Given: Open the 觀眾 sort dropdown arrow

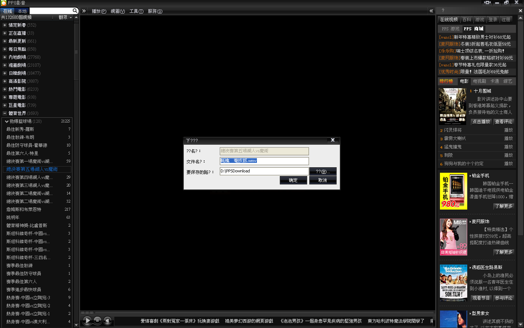Looking at the screenshot, I should 71,17.
